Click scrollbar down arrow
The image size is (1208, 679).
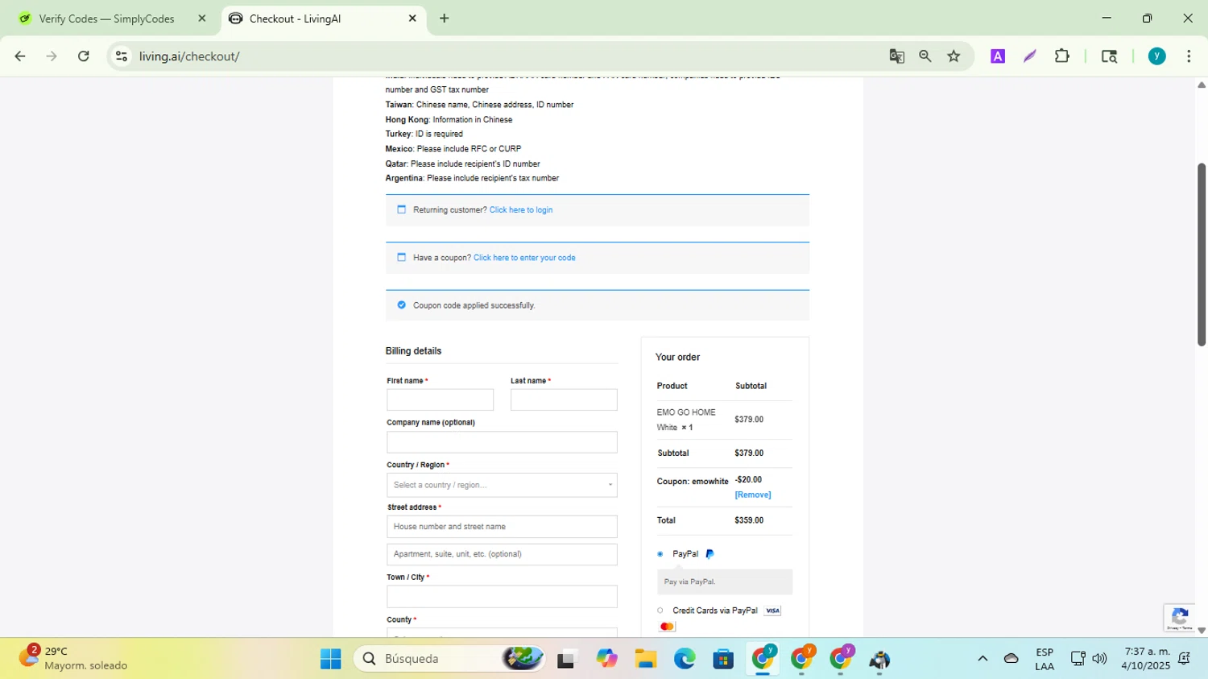tap(1202, 631)
